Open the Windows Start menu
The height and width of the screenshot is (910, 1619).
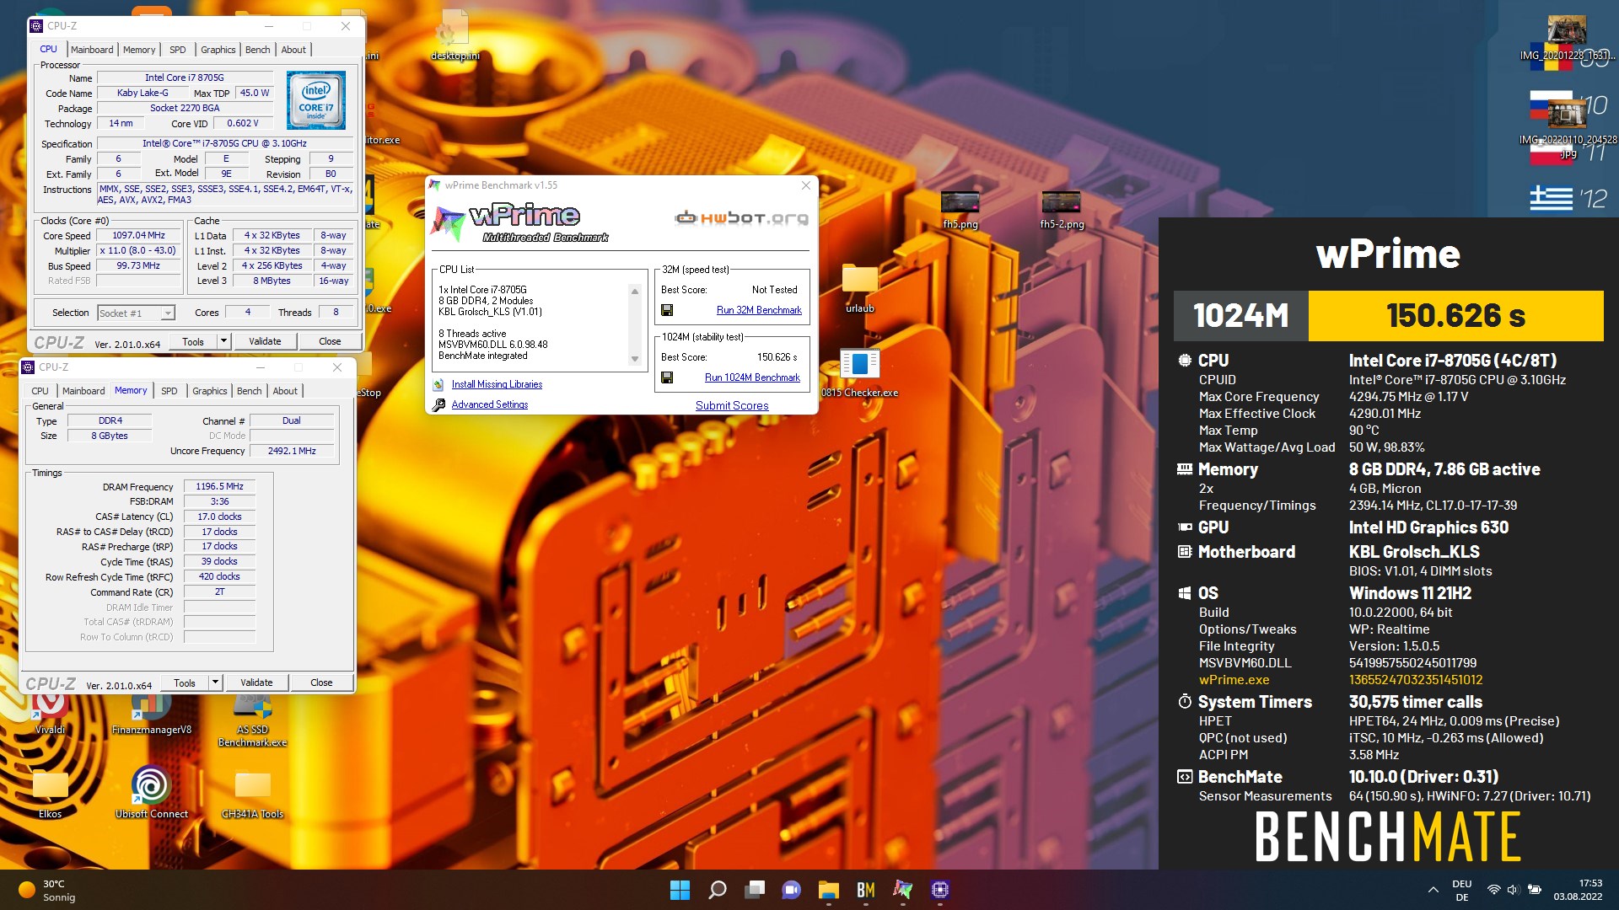tap(680, 890)
